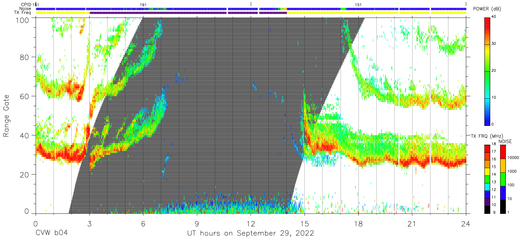Screen dimensions: 524x242
Task: Click the 'Noise' row label at top left
Action: pos(26,9)
